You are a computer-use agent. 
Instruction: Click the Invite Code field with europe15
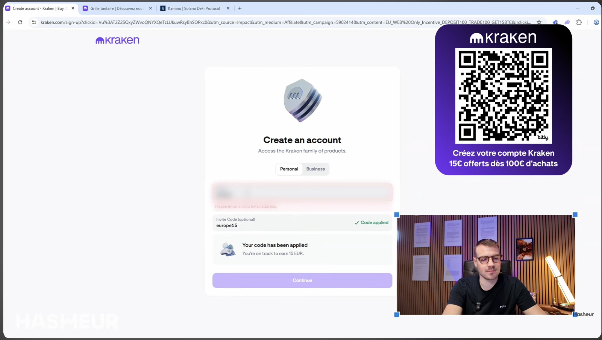click(x=282, y=223)
